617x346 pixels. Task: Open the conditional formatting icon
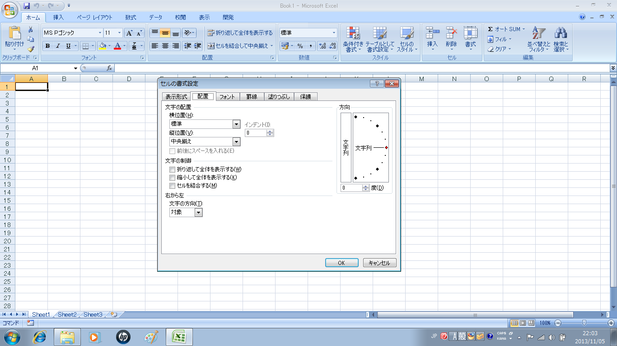[x=353, y=39]
